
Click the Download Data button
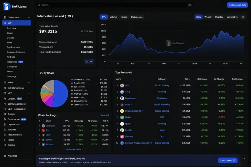[237, 5]
